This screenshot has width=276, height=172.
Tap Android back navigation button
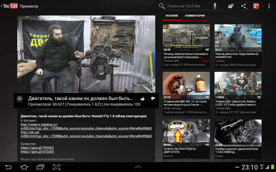8,167
